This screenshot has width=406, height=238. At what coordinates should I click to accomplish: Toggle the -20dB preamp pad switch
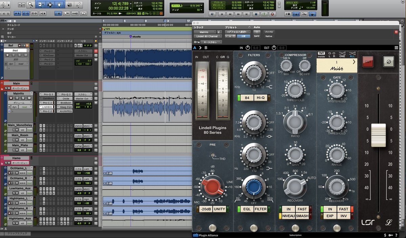(206, 209)
